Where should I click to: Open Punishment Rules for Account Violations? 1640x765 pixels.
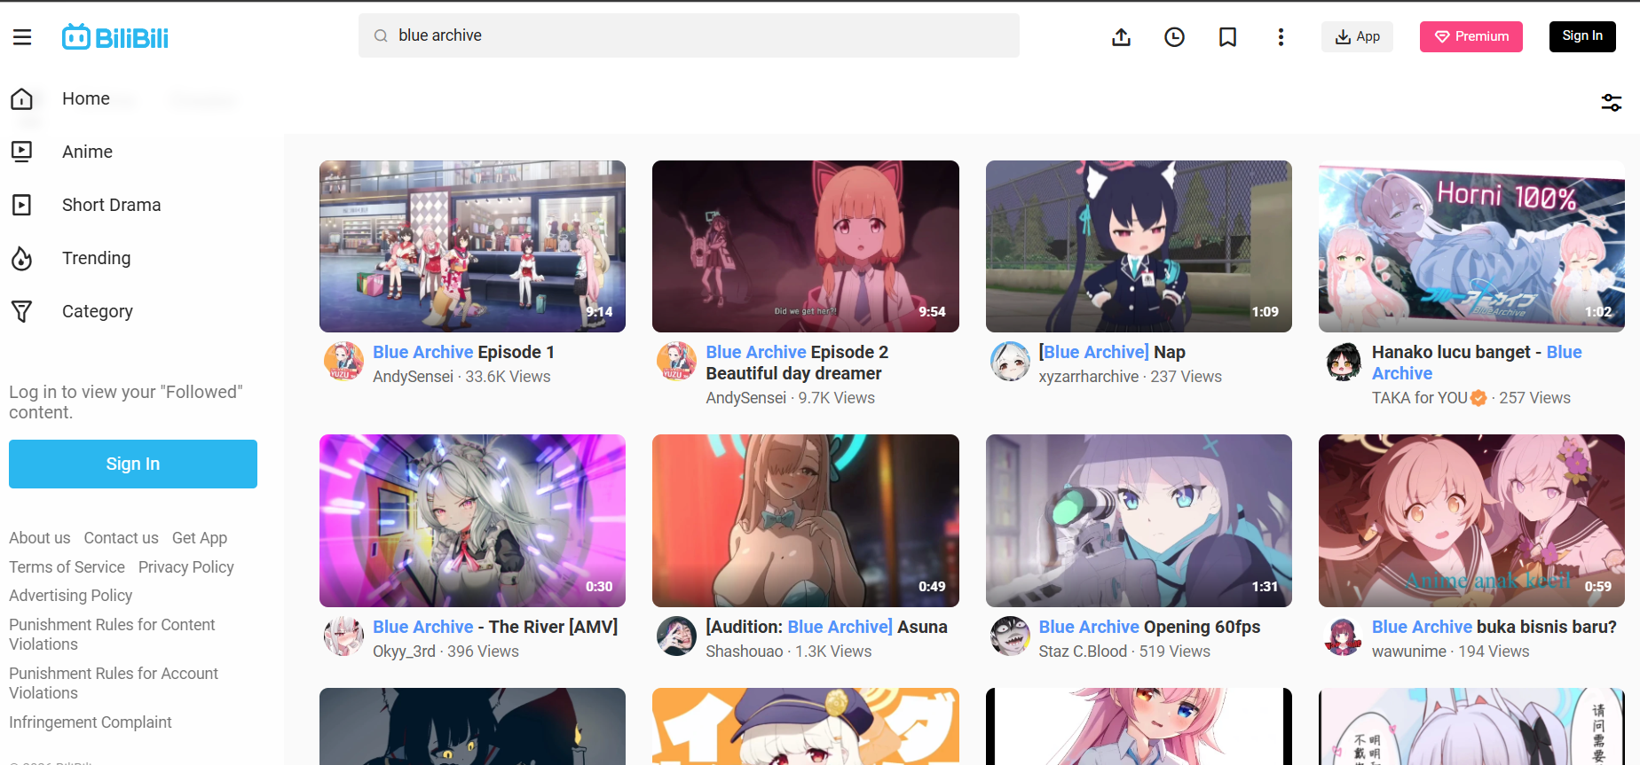coord(114,683)
